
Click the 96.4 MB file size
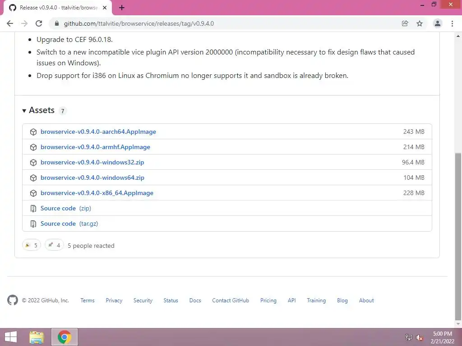413,162
